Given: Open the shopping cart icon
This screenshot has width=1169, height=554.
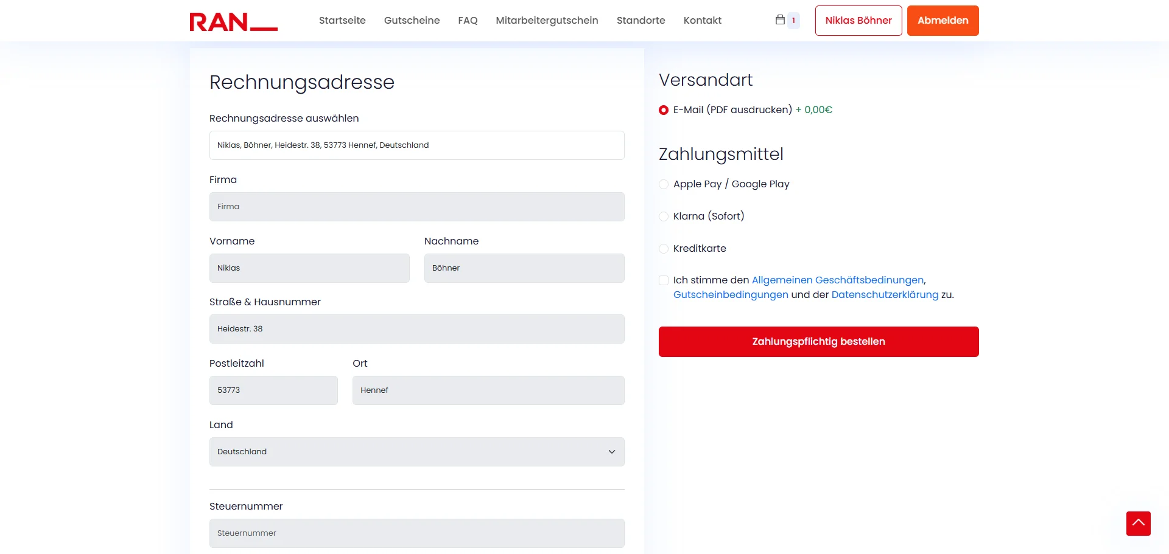Looking at the screenshot, I should [x=780, y=20].
